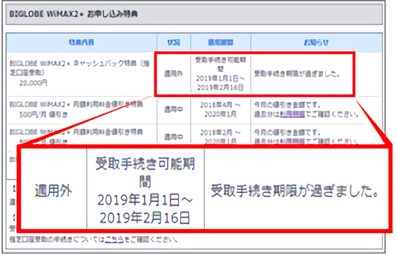397x254 pixels.
Task: Click the '2018年4月 ～ 2020年1月' period cell
Action: [221, 109]
